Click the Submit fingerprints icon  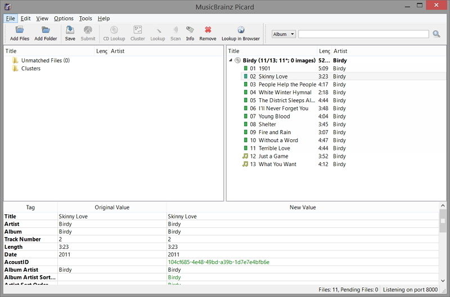tap(88, 30)
